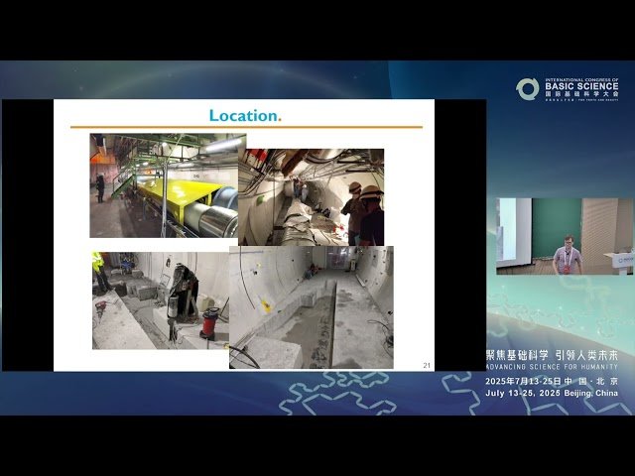The image size is (635, 476).
Task: Click the white podium sign in video
Action: [622, 260]
